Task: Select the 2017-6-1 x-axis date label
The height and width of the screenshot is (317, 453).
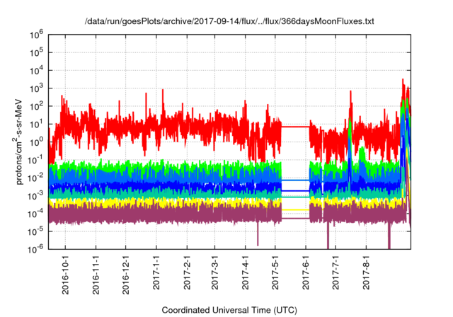Action: (306, 272)
